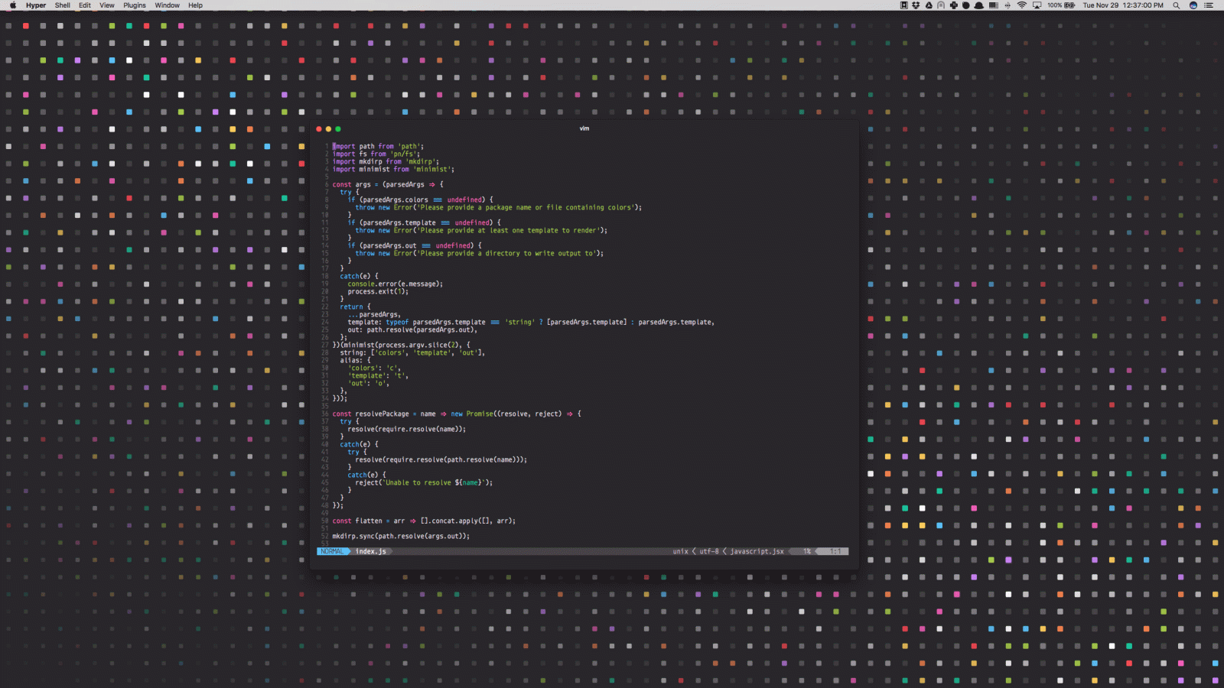Open the Dropbox menu bar icon
Image resolution: width=1224 pixels, height=688 pixels.
(916, 5)
